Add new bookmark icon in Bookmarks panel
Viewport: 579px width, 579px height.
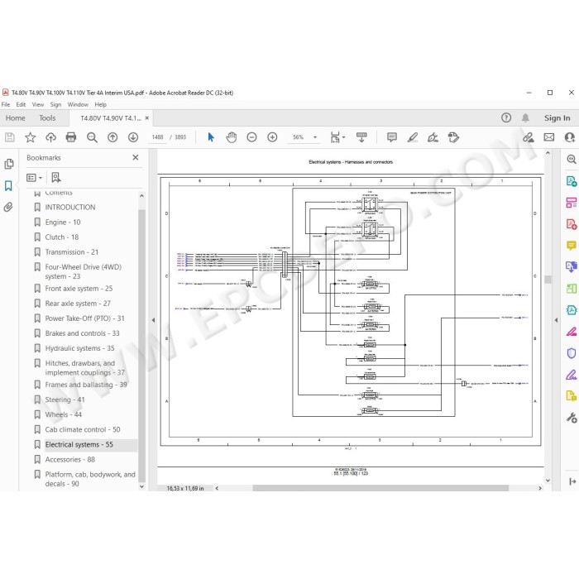coord(56,178)
